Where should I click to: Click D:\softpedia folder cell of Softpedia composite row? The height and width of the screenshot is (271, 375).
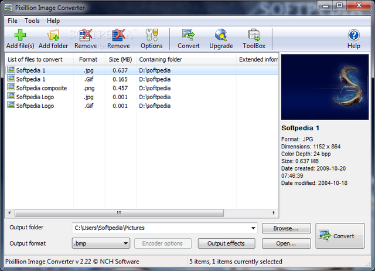coord(155,88)
